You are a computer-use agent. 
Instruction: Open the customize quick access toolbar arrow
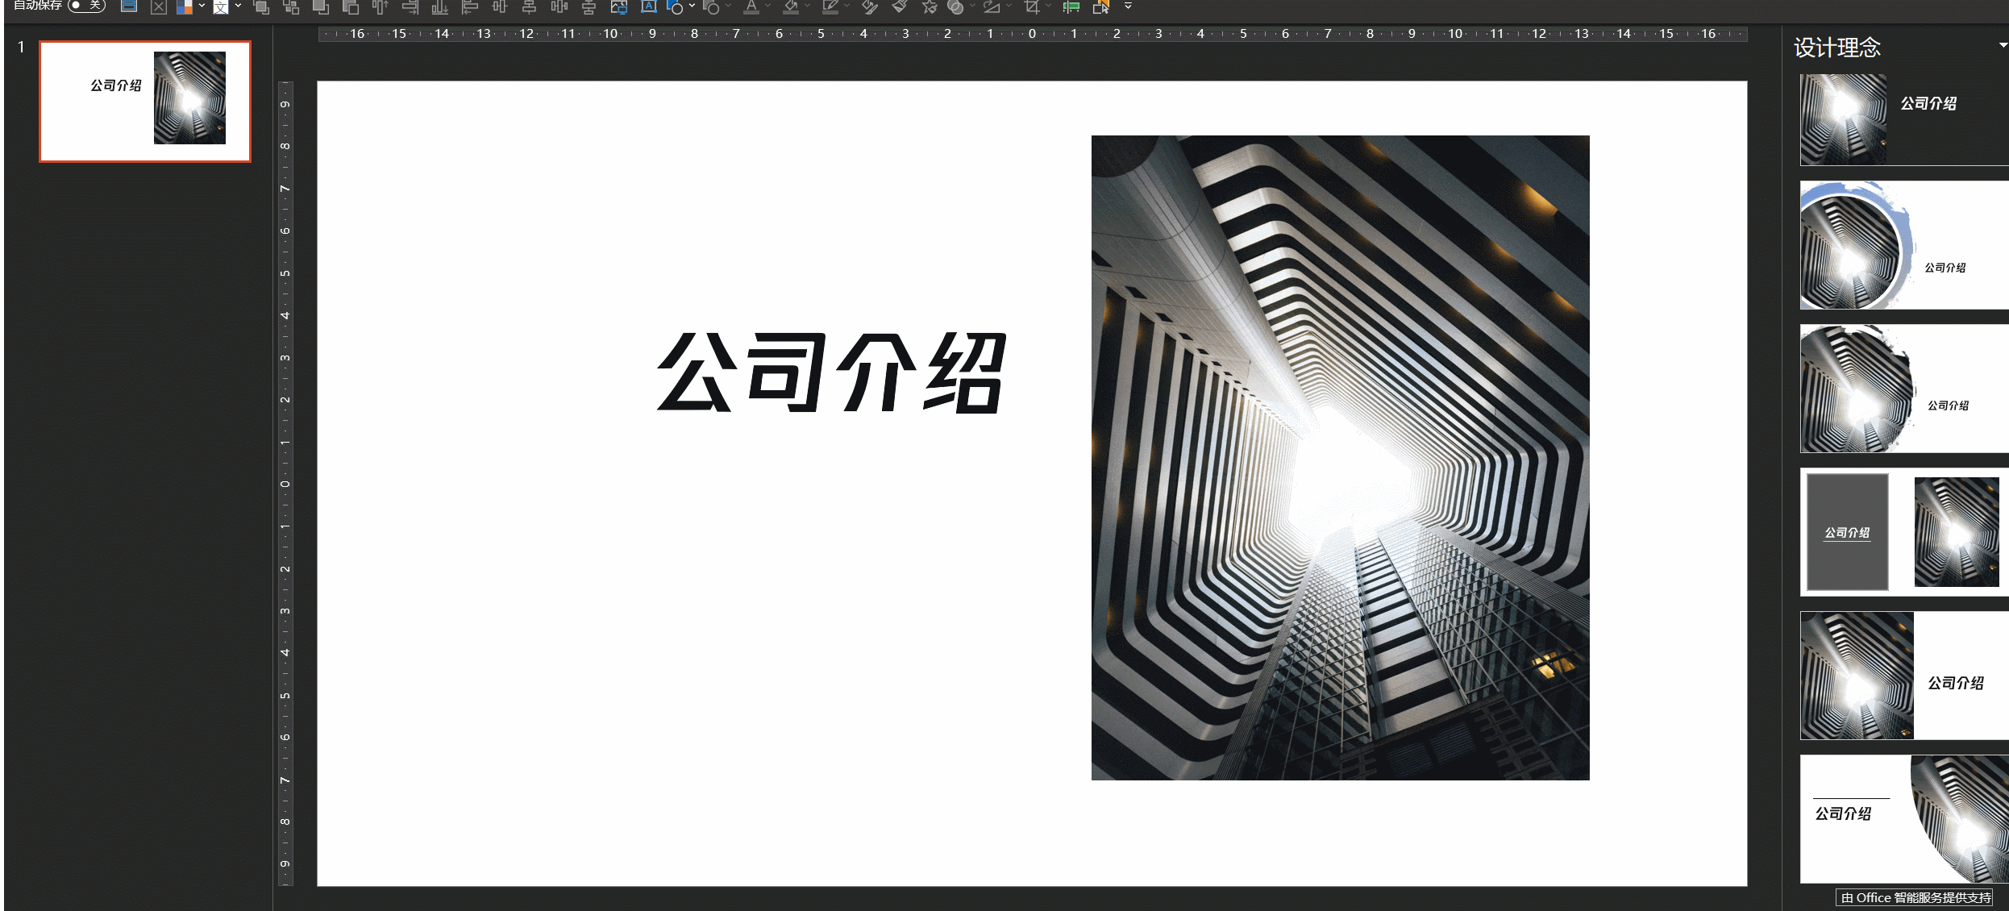(1128, 6)
